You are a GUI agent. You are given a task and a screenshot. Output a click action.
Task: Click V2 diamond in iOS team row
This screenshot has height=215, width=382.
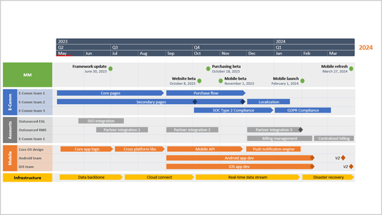[351, 167]
